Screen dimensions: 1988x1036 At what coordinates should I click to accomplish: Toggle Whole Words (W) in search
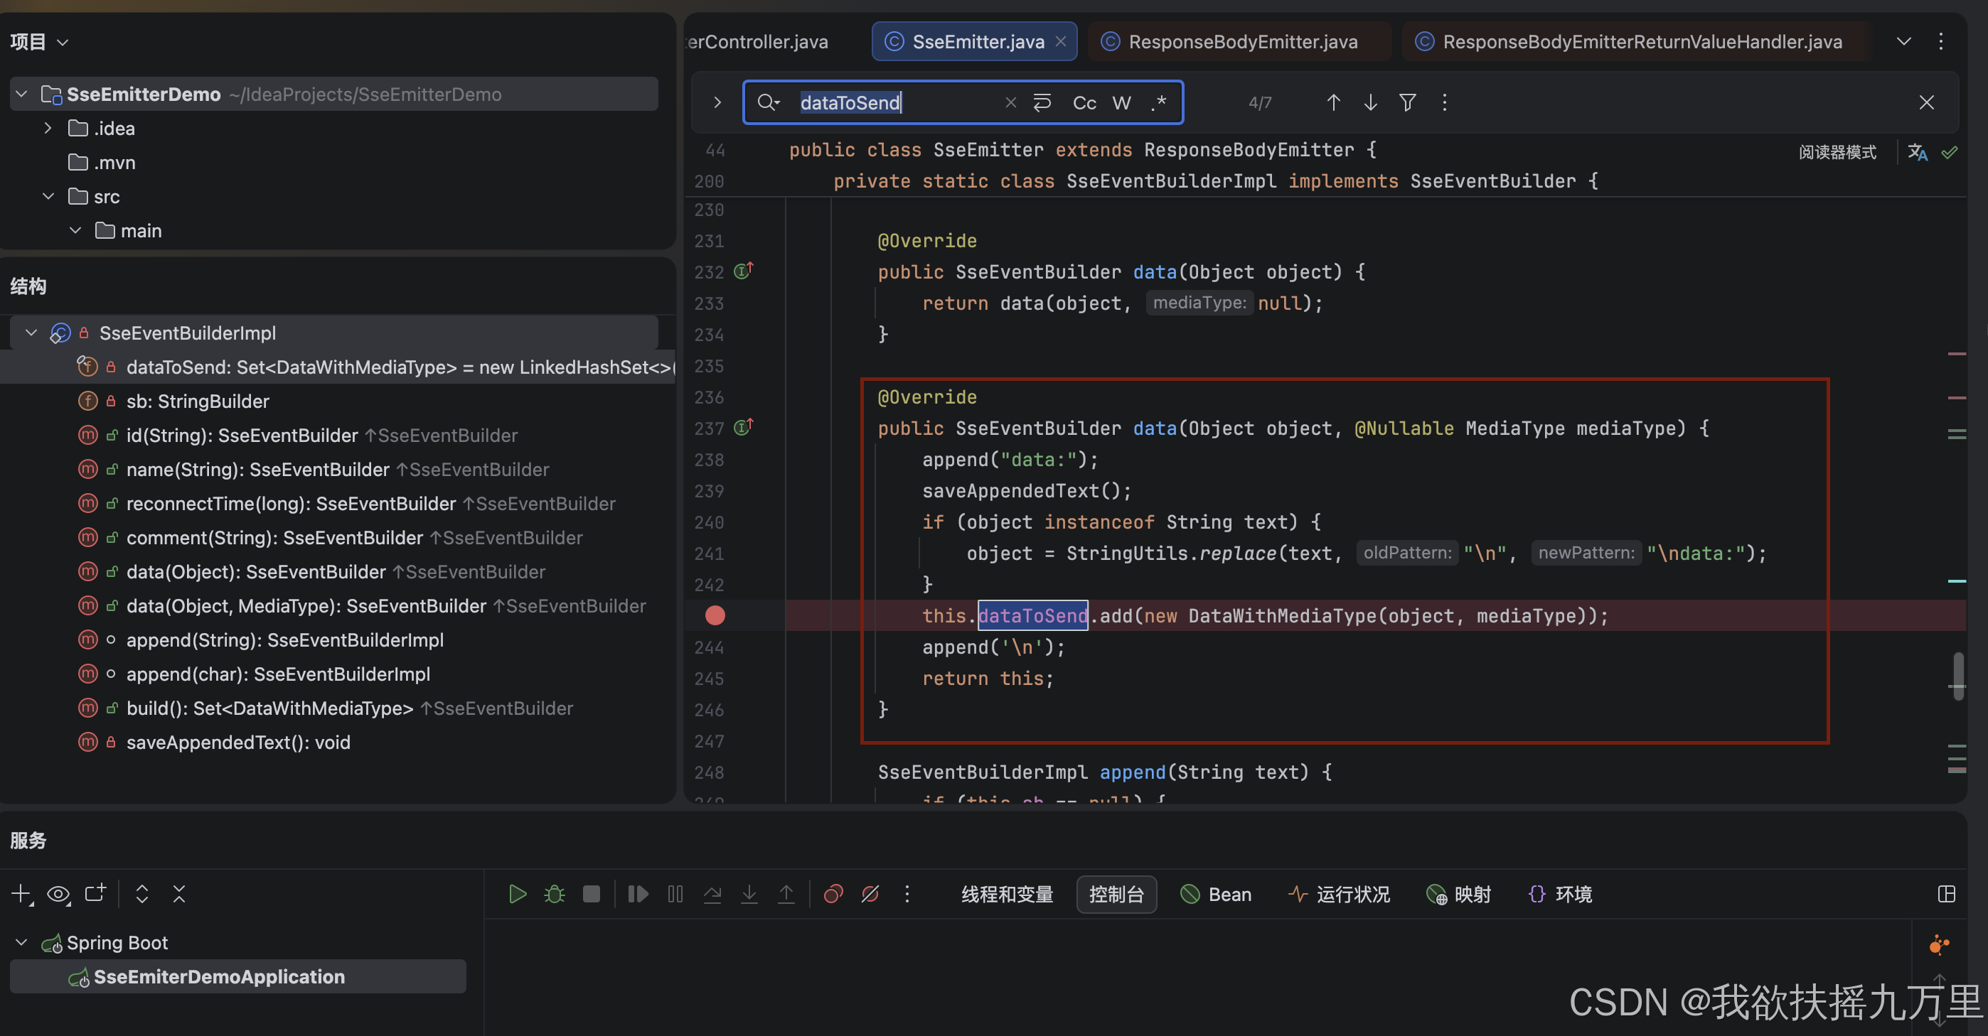pyautogui.click(x=1121, y=102)
